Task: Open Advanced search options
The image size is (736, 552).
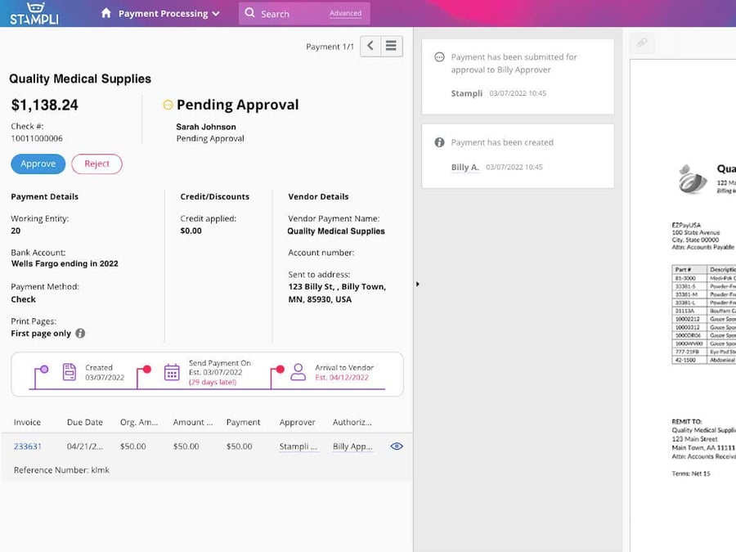Action: 346,15
